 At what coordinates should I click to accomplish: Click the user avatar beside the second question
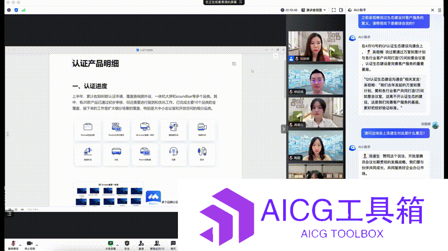[x=435, y=125]
